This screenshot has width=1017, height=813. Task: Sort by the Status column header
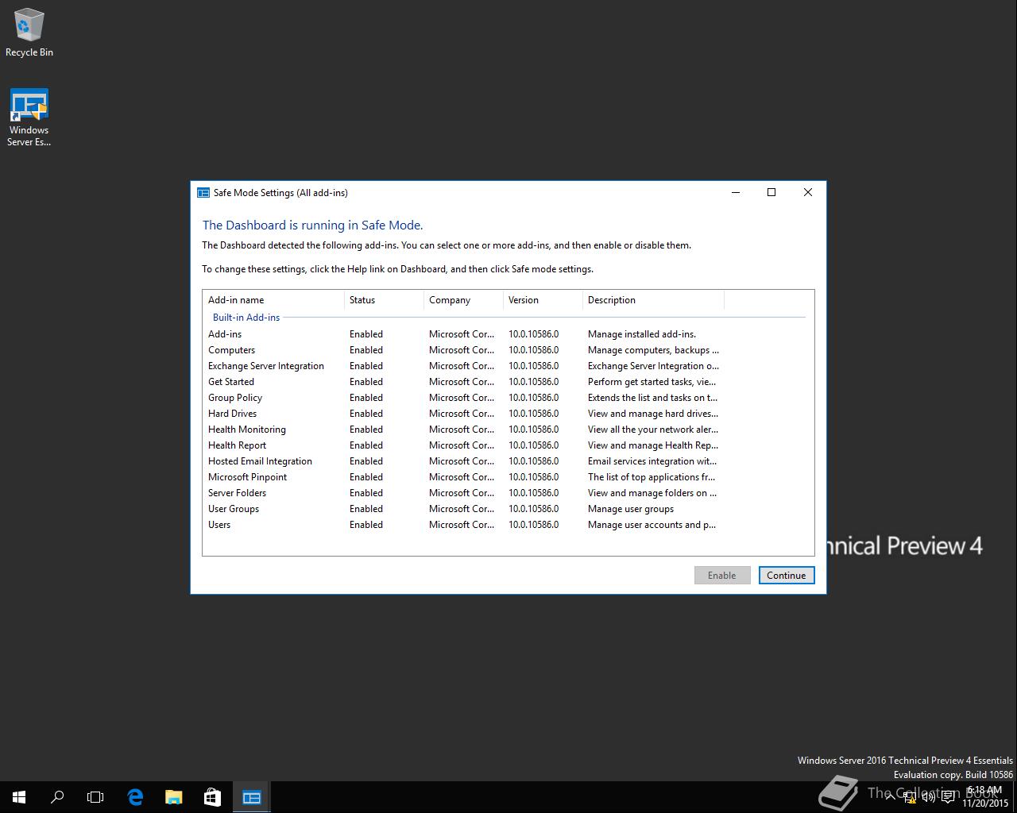(385, 300)
